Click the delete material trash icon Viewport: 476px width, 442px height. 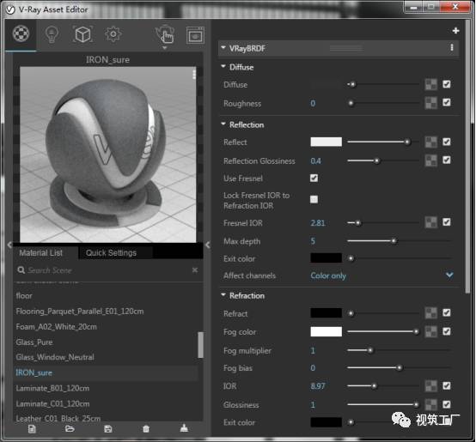pyautogui.click(x=146, y=429)
